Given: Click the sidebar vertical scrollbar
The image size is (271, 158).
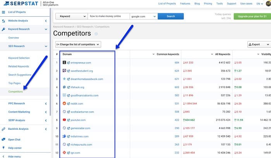Looking at the screenshot, I should coord(50,62).
